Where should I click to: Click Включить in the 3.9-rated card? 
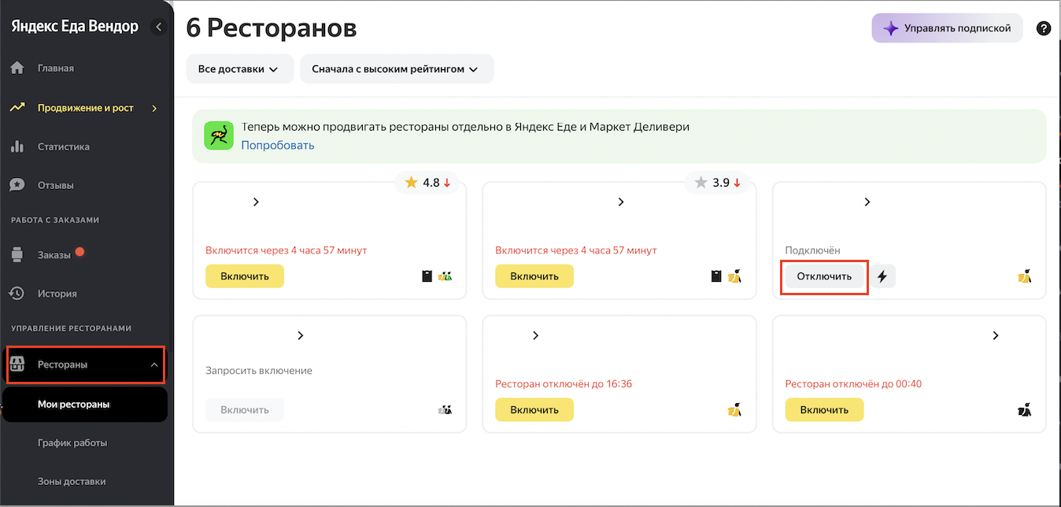click(x=534, y=276)
